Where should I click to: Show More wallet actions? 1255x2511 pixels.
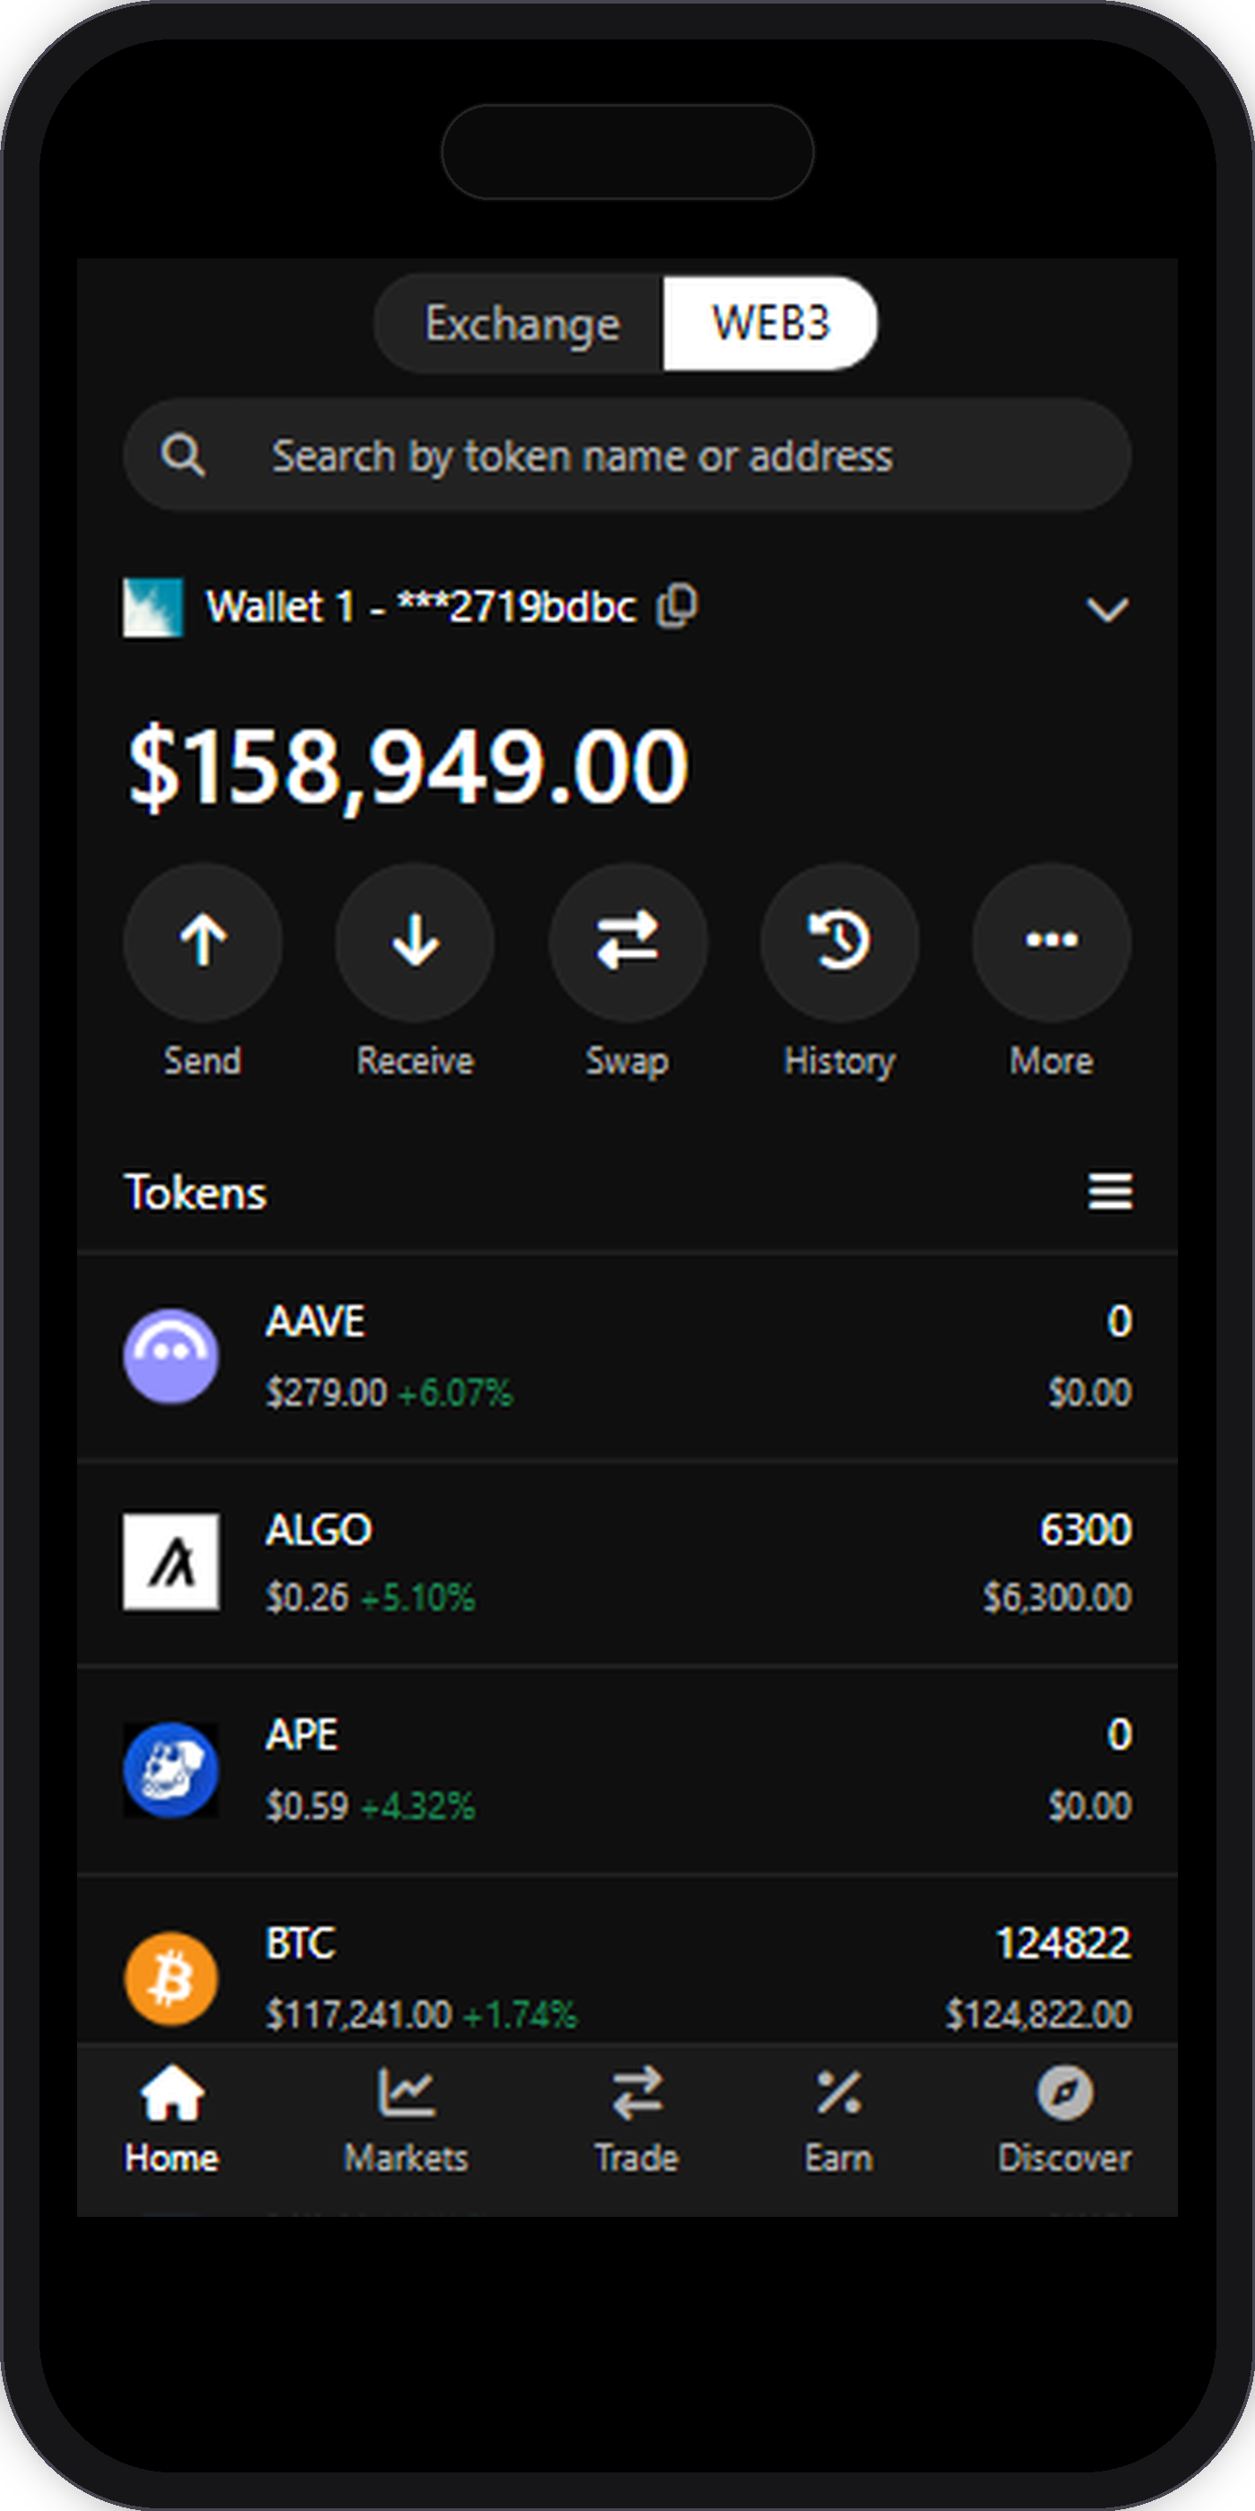[1052, 941]
